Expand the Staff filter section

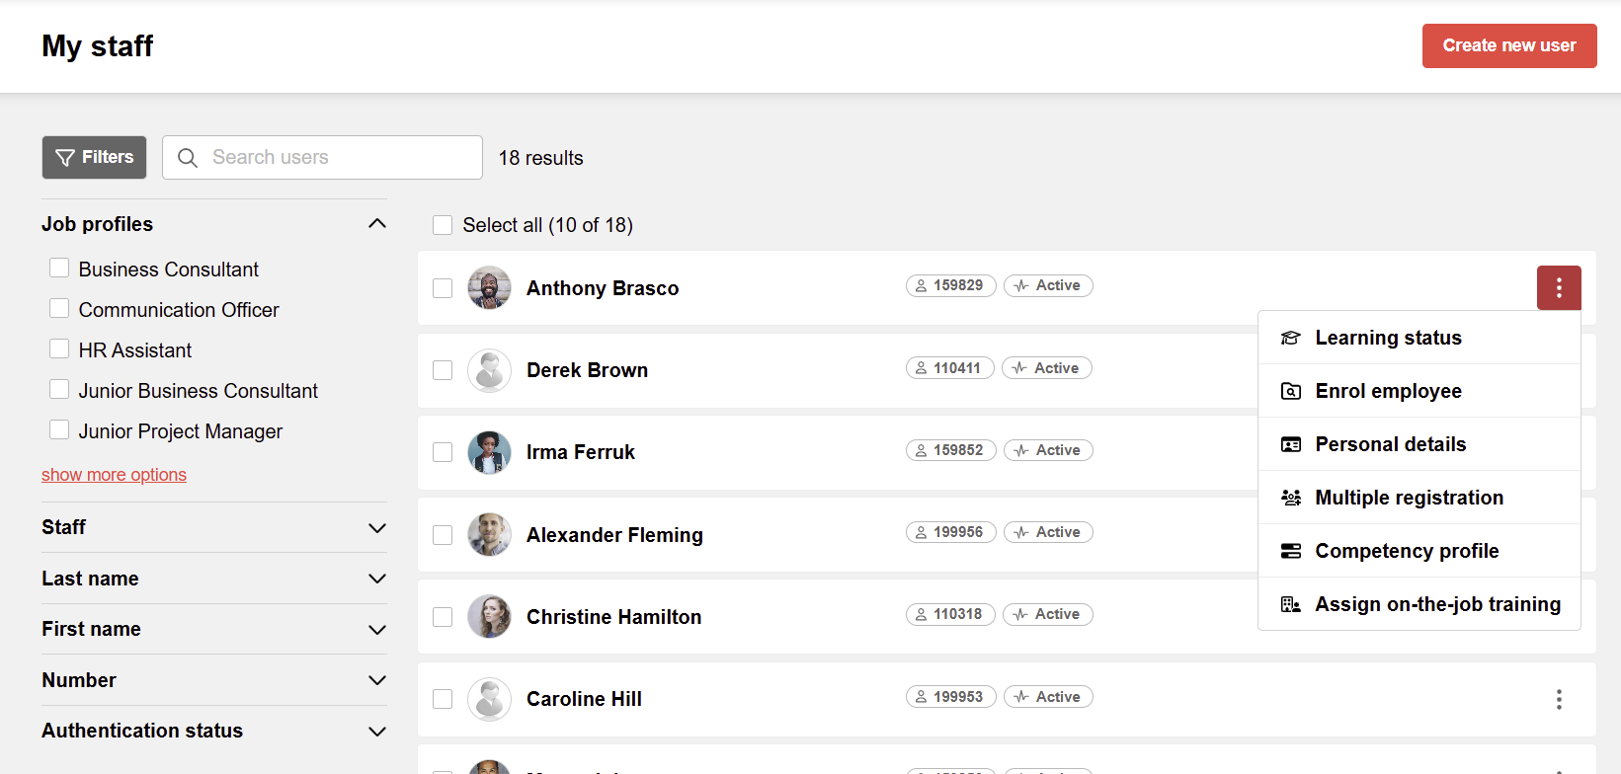click(376, 528)
